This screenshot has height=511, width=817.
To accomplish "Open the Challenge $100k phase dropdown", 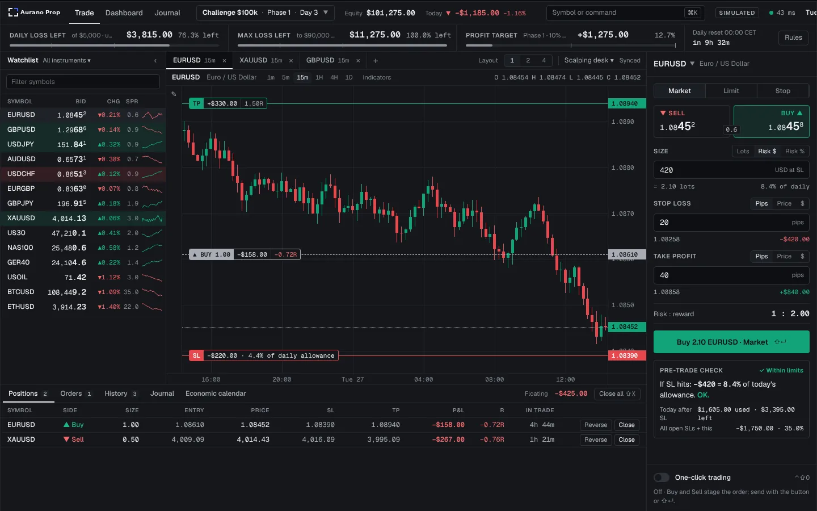I will tap(266, 12).
